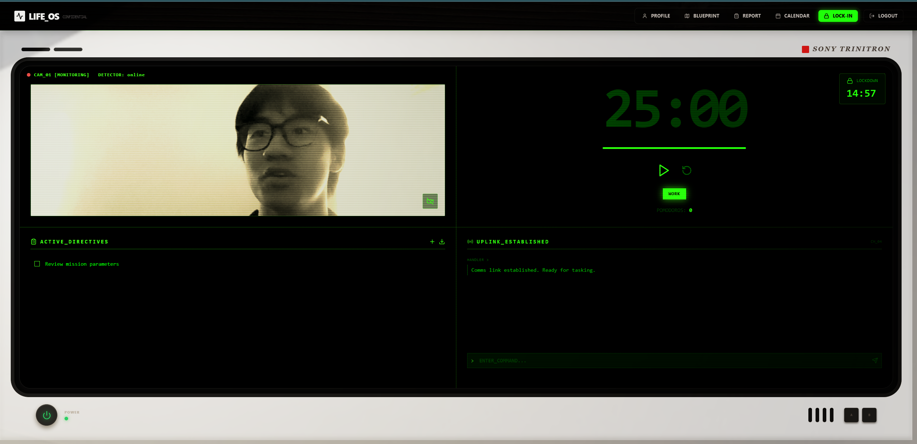Download directives using the download icon
The width and height of the screenshot is (917, 444).
(442, 242)
